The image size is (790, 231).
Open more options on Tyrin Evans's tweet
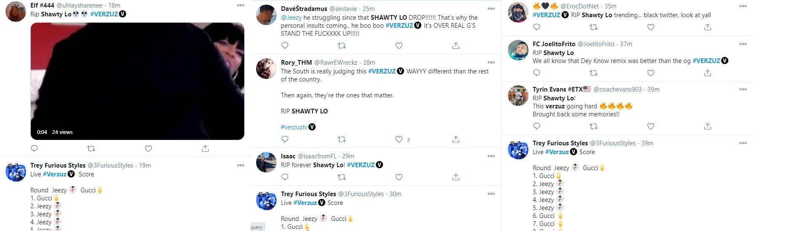pyautogui.click(x=743, y=89)
